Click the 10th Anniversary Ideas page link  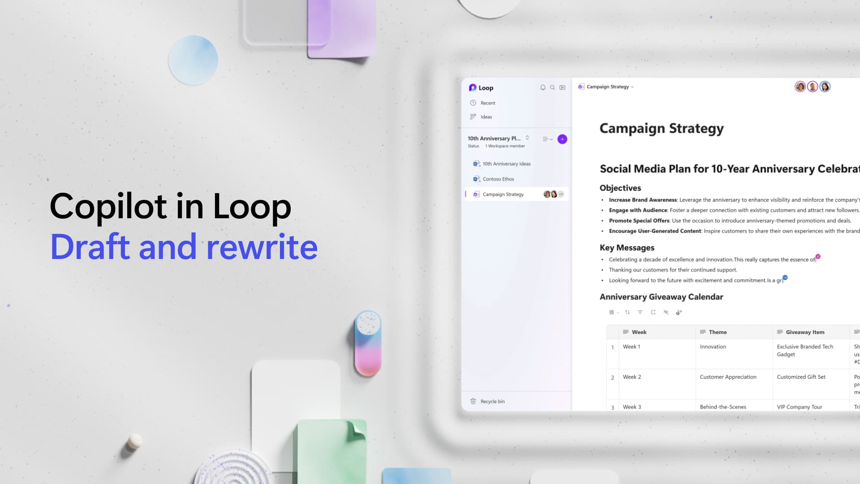point(507,164)
